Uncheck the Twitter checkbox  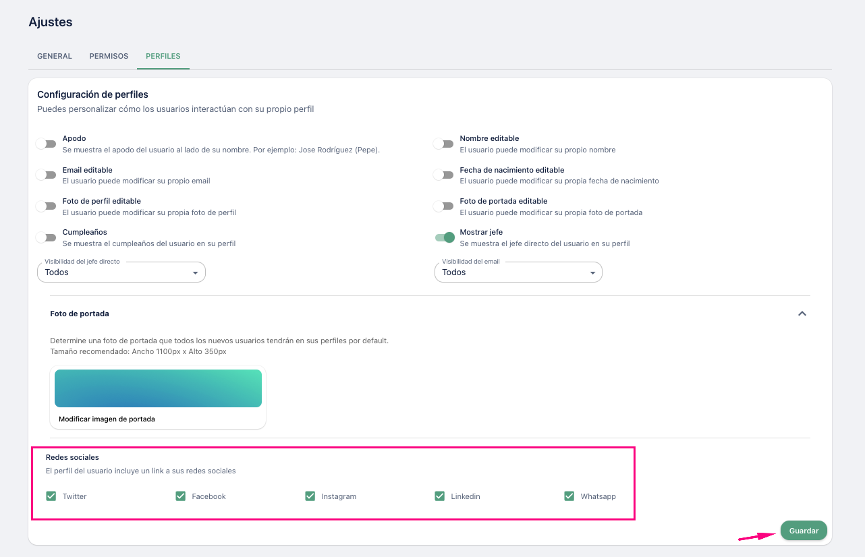pos(51,496)
